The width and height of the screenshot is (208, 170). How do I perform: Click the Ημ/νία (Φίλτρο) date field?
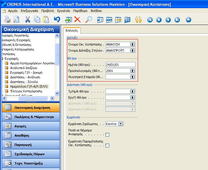tap(120, 65)
